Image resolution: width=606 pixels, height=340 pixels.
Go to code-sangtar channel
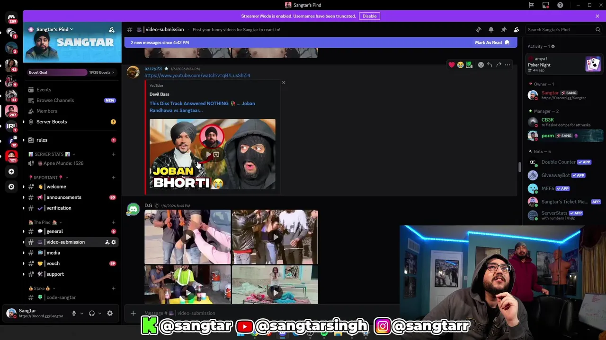(72, 297)
